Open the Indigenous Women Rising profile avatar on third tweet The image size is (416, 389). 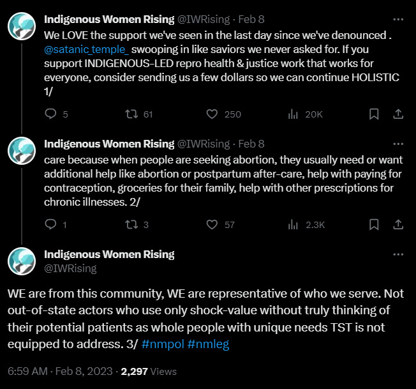(x=22, y=261)
